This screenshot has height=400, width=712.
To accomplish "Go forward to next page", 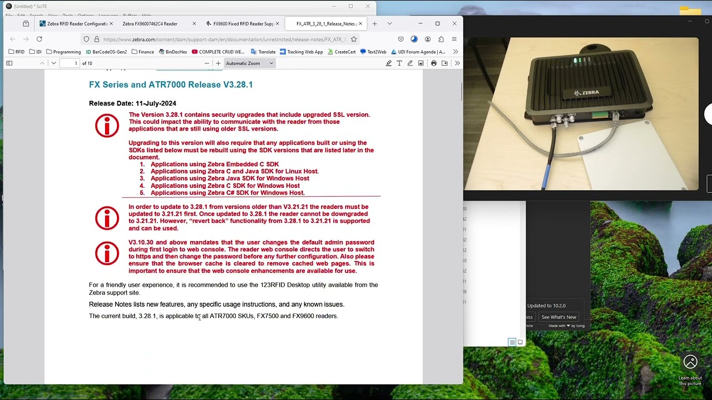I will 26,39.
